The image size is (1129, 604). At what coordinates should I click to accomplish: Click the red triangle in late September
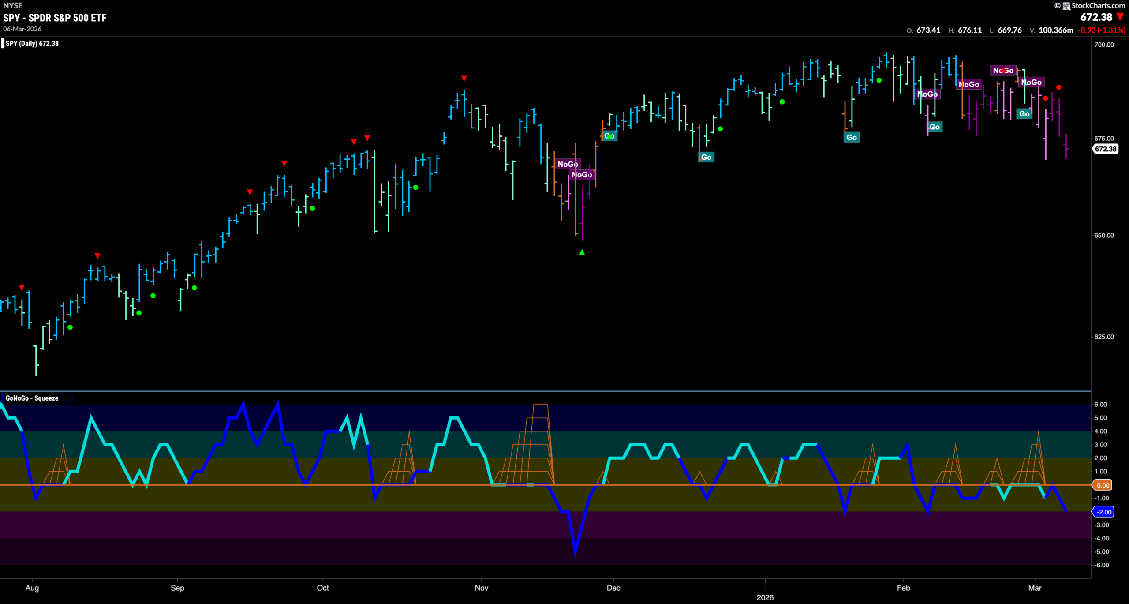point(284,164)
